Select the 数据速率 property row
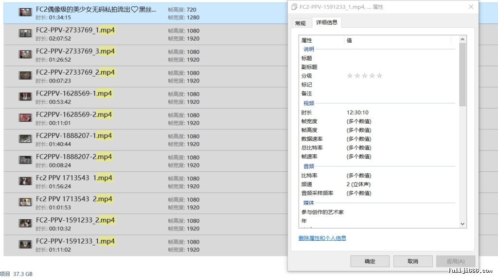498x278 pixels. pyautogui.click(x=378, y=139)
